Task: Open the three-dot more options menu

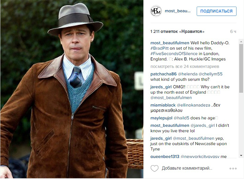Action: [233, 168]
